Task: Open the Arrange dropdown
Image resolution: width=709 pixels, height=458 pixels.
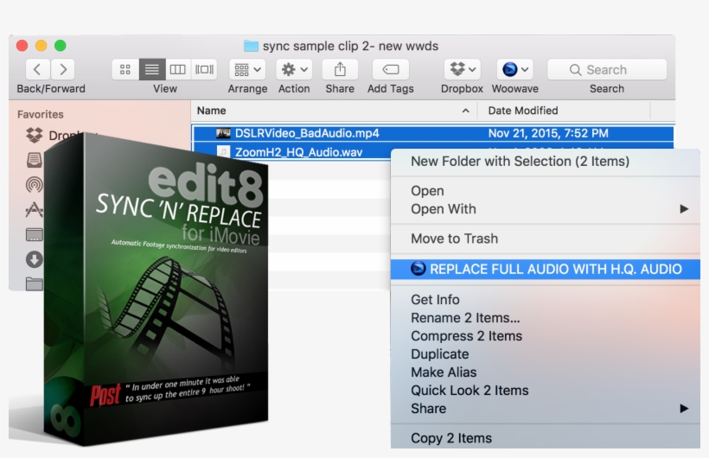Action: [247, 70]
